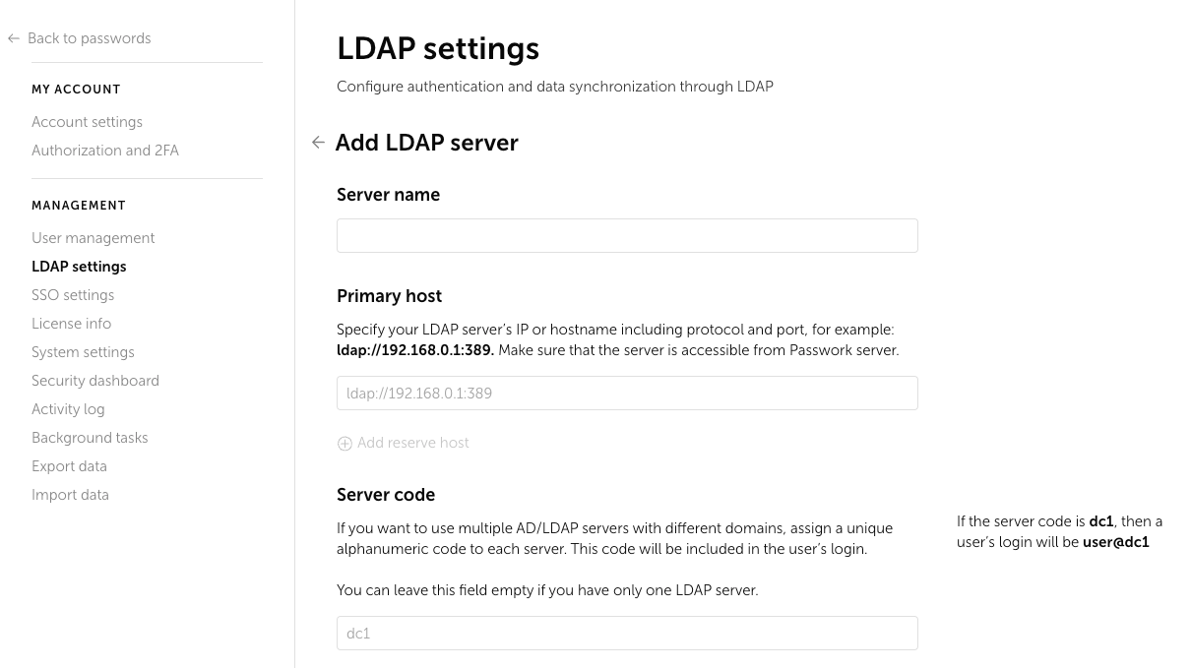
Task: Open Authorization and 2FA settings
Action: 105,151
